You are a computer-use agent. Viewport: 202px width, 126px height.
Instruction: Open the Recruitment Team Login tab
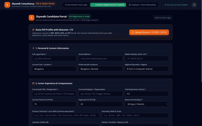(x=76, y=5)
